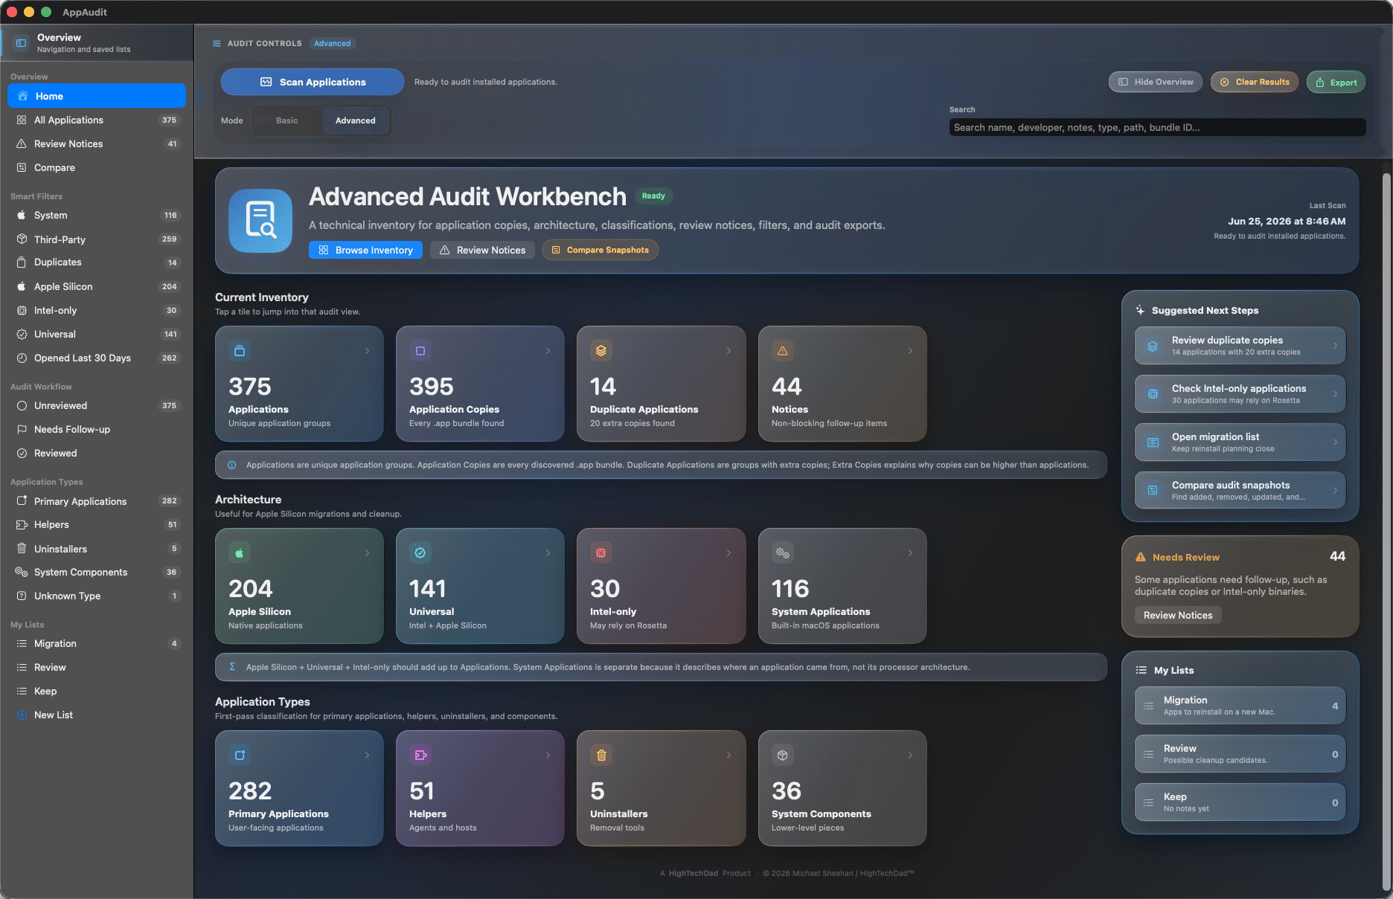Click the Application Copies tile icon

coord(420,351)
